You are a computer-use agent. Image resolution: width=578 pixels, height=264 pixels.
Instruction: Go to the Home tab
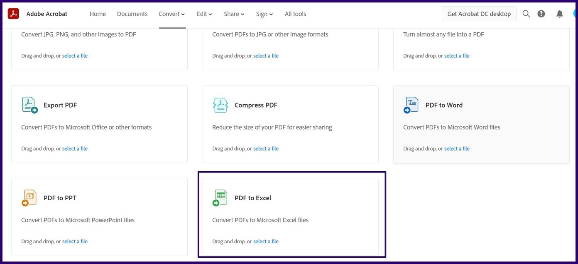click(98, 14)
